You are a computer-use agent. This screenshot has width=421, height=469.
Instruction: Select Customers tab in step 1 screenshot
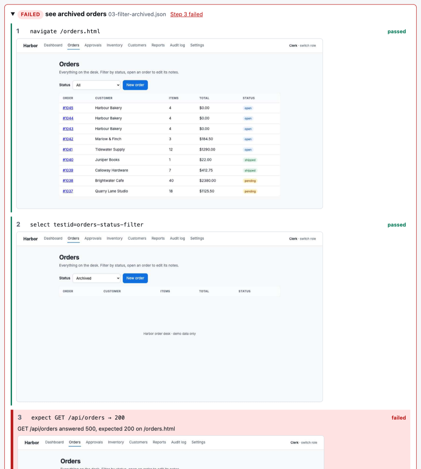pyautogui.click(x=137, y=45)
